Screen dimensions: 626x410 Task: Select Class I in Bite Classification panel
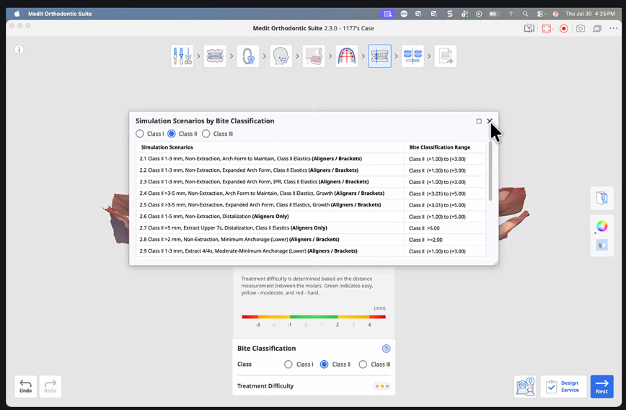[288, 364]
